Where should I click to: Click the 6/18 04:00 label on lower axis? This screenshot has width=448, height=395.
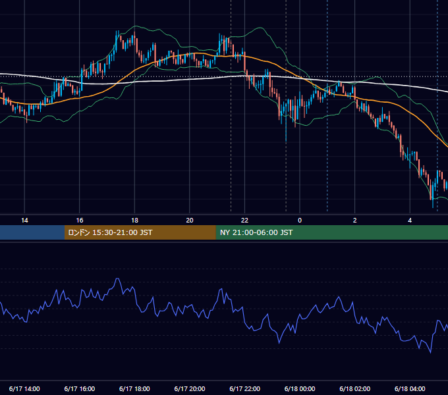coord(410,388)
